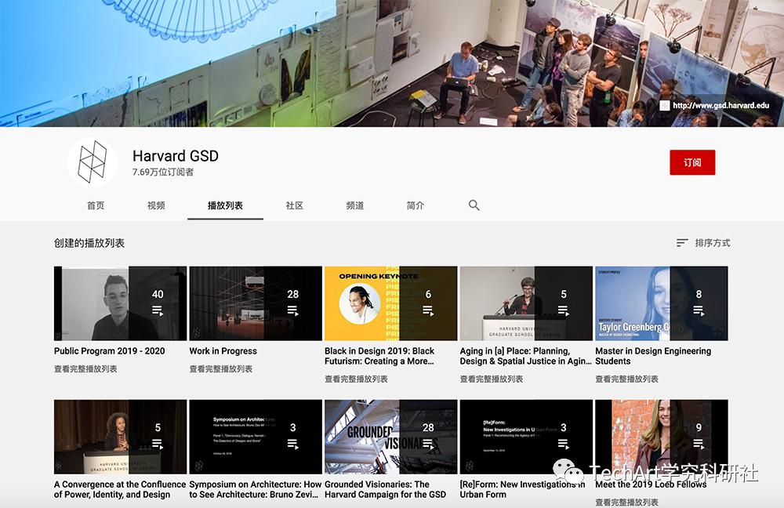Open the 排序方式 sort dropdown
Viewport: 784px width, 508px height.
click(x=703, y=243)
